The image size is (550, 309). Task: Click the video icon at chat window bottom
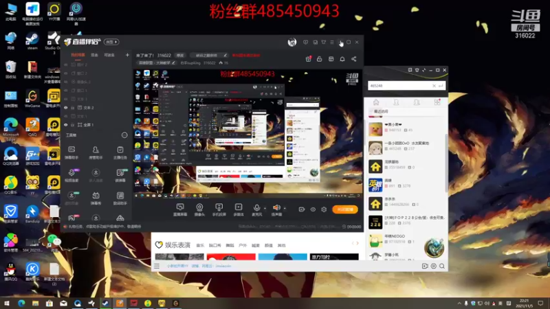(425, 266)
